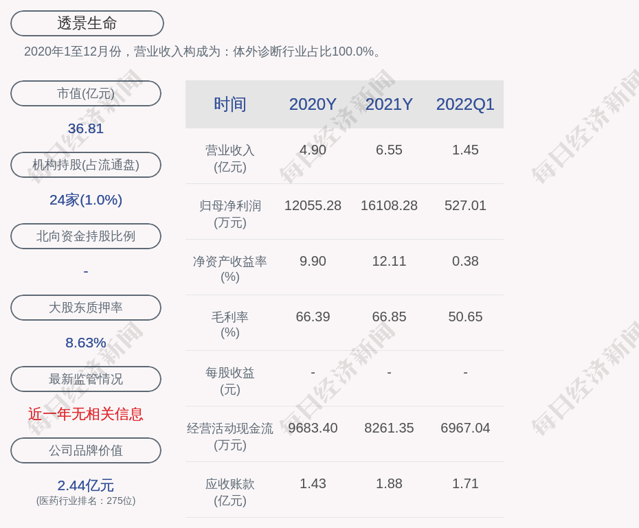The width and height of the screenshot is (639, 528).
Task: Click the 营业收入(亿元) row label
Action: [x=230, y=159]
